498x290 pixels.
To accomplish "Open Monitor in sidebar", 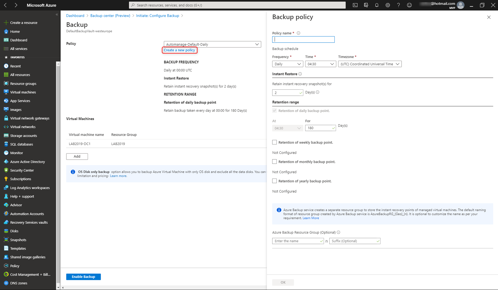I will pyautogui.click(x=17, y=153).
